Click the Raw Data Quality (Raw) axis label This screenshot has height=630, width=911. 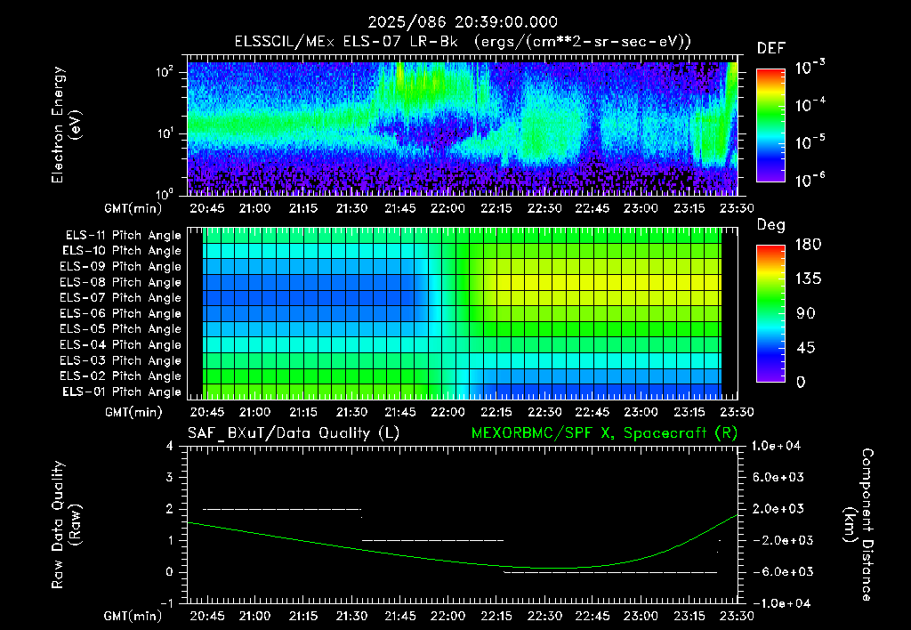66,525
